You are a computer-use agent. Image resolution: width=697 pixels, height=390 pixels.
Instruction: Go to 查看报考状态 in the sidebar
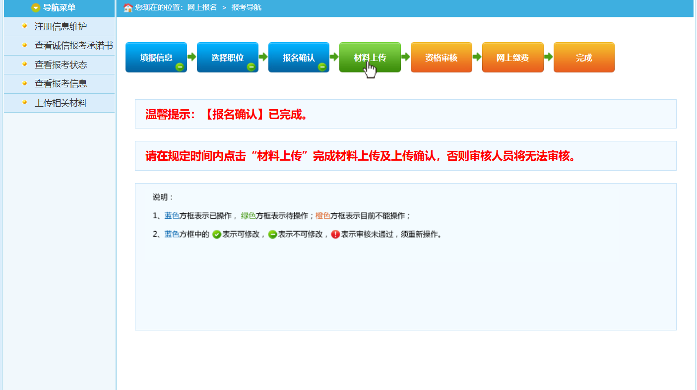[x=61, y=65]
